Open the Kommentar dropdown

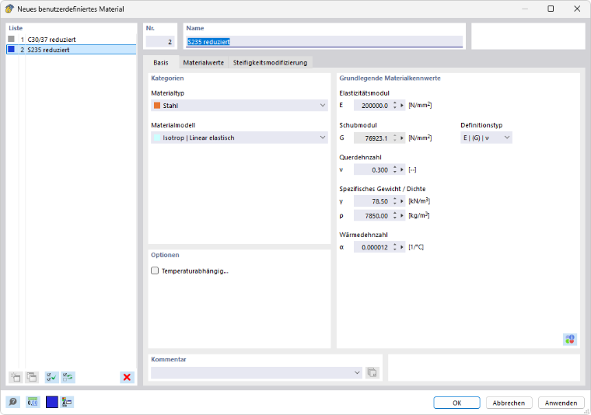[x=257, y=372]
